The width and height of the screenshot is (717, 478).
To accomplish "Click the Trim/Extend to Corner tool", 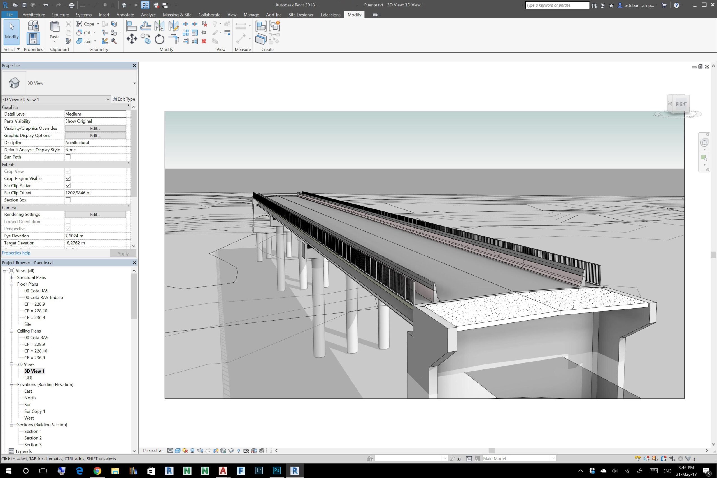I will tap(173, 39).
